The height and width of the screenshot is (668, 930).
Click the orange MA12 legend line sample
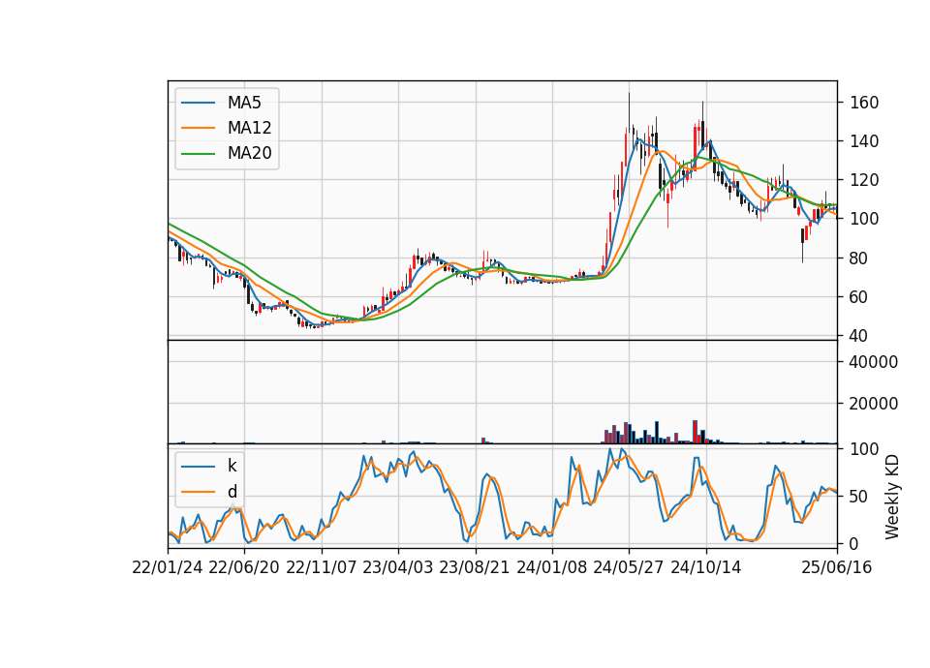(198, 129)
